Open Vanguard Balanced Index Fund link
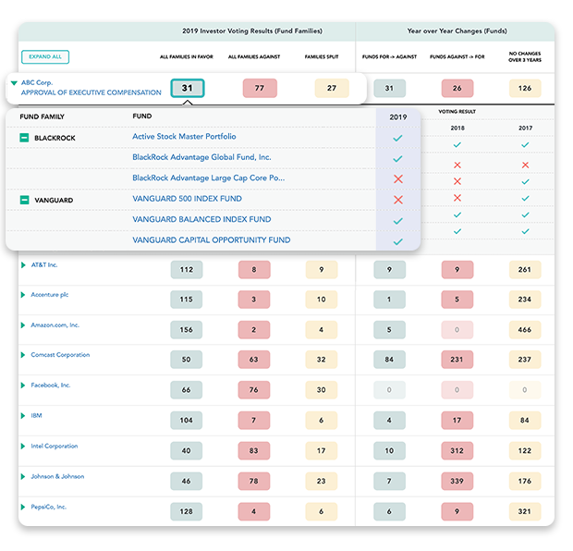This screenshot has width=573, height=551. pyautogui.click(x=201, y=219)
